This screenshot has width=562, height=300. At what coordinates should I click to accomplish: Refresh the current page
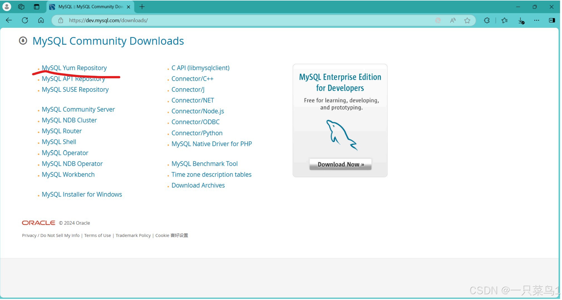(25, 20)
